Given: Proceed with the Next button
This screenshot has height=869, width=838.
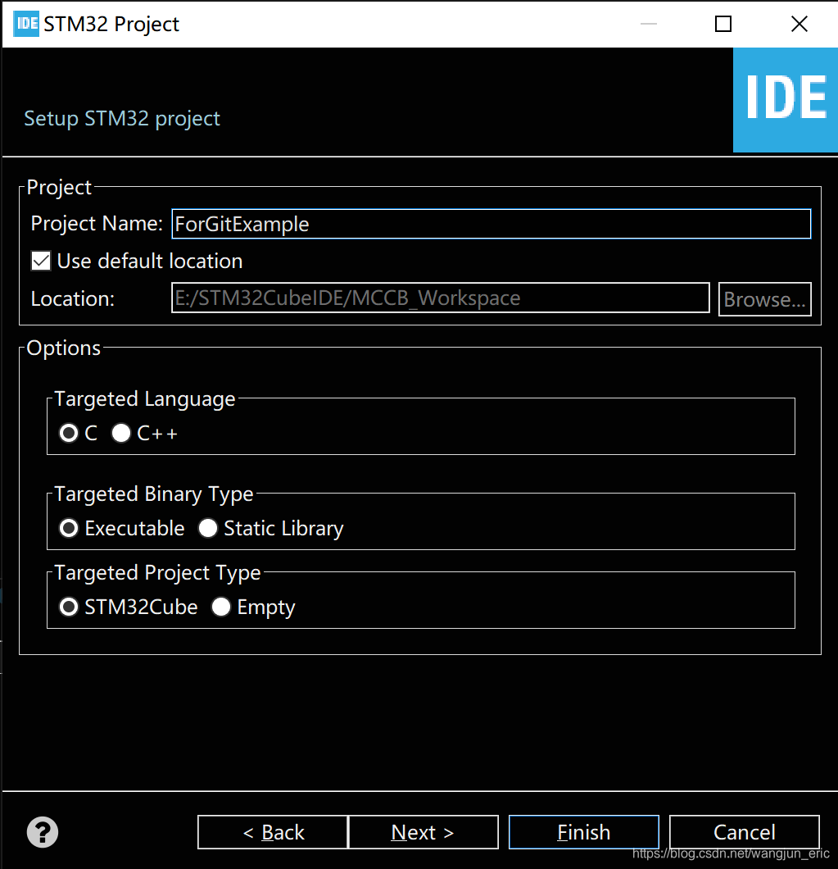Looking at the screenshot, I should tap(424, 832).
